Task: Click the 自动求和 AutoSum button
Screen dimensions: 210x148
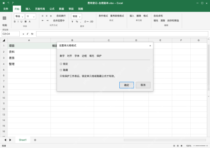Action: (158, 16)
